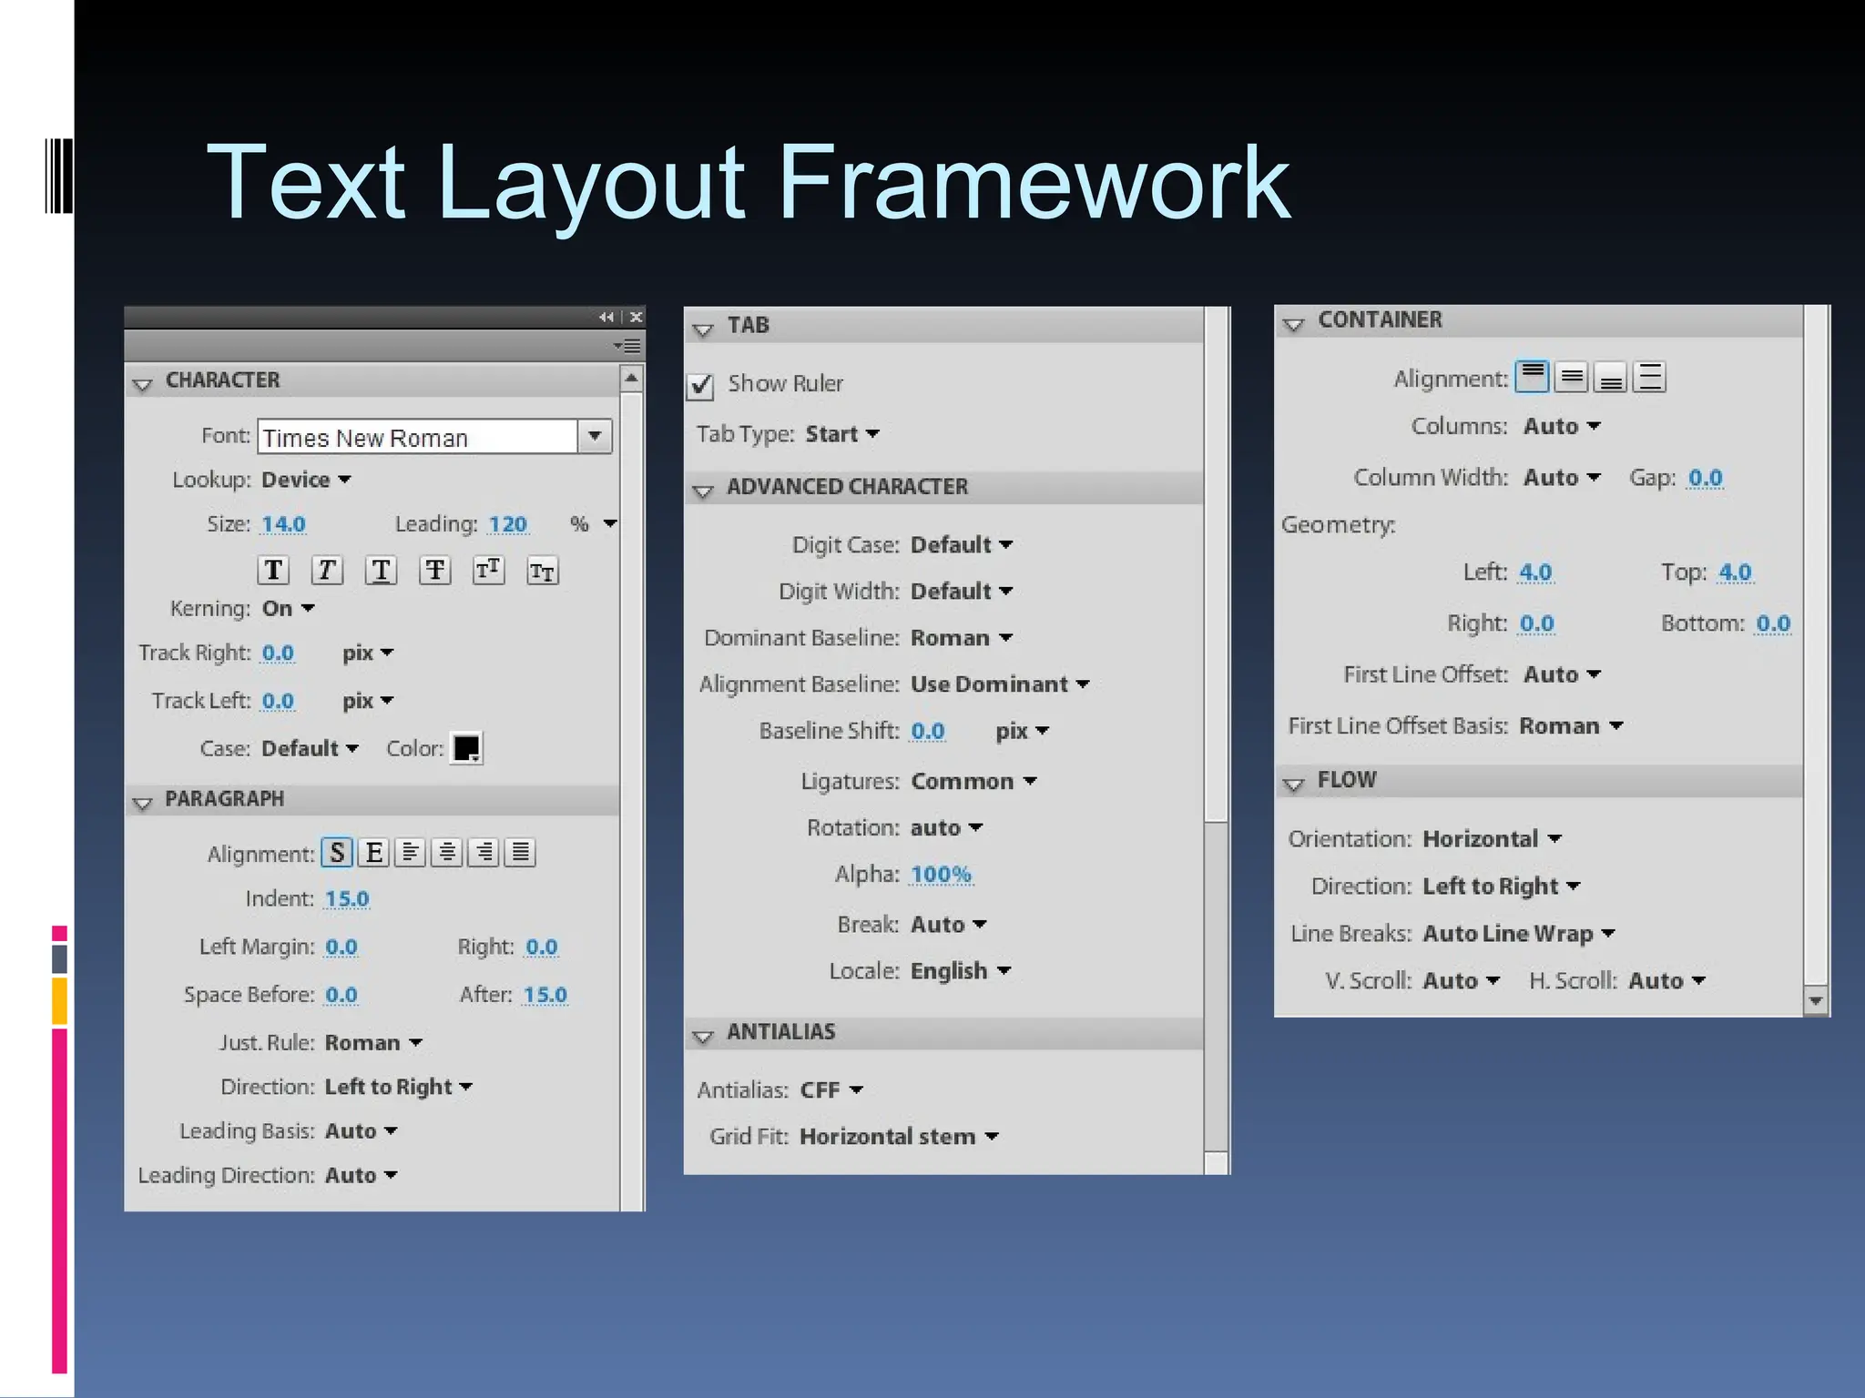The image size is (1865, 1398).
Task: Toggle Underline text style icon
Action: 381,571
